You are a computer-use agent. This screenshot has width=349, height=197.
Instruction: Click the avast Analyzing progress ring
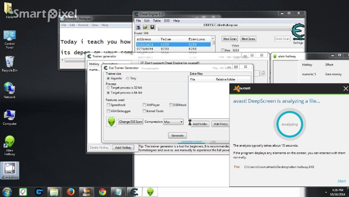pos(289,124)
